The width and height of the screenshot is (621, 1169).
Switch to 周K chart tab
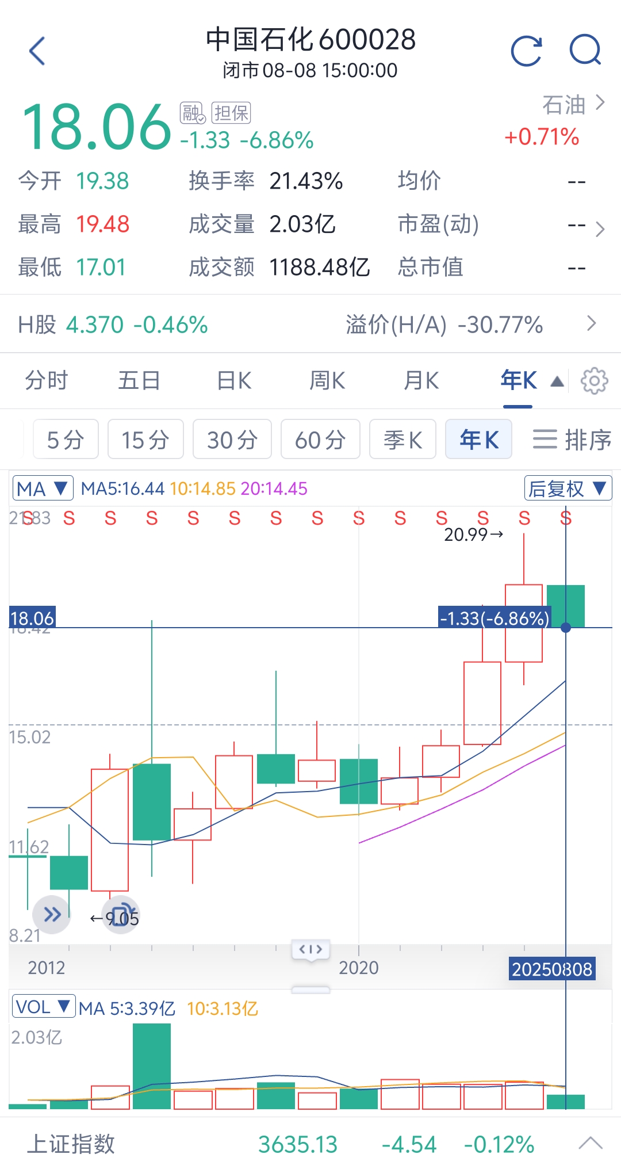[x=327, y=381]
